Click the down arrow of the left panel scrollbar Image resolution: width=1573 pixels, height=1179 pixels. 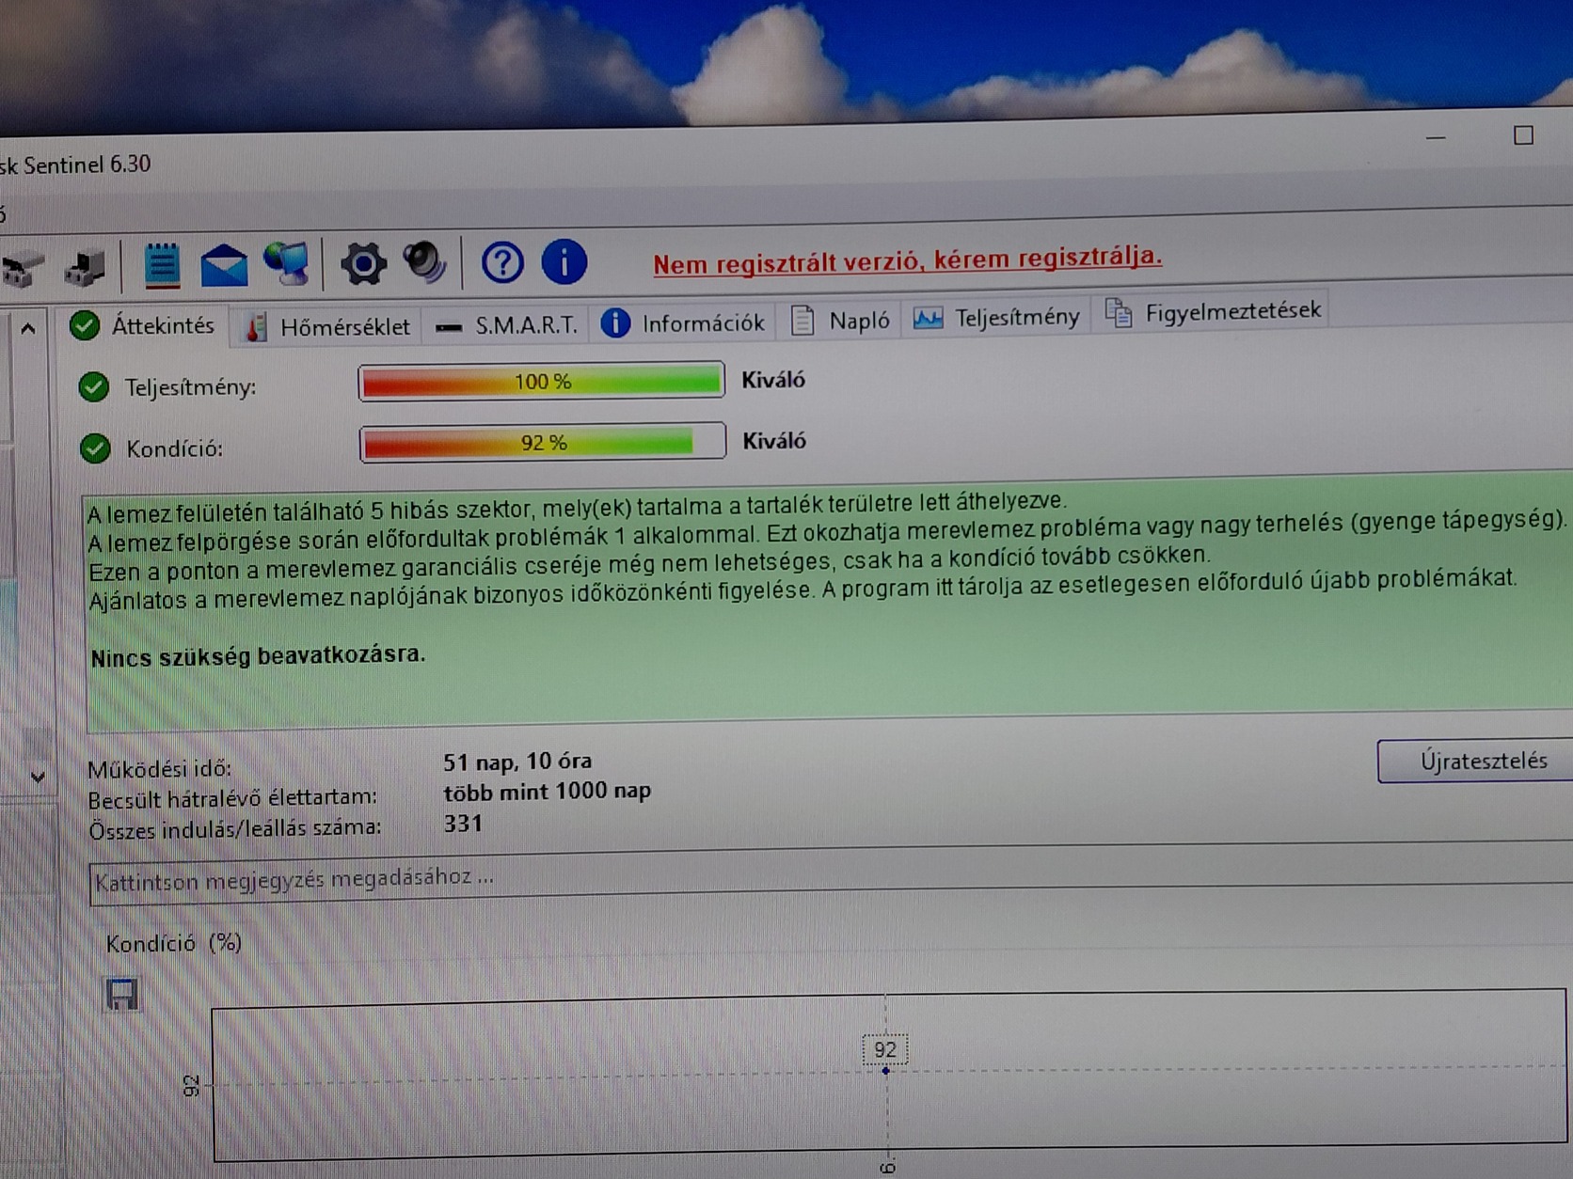point(38,777)
